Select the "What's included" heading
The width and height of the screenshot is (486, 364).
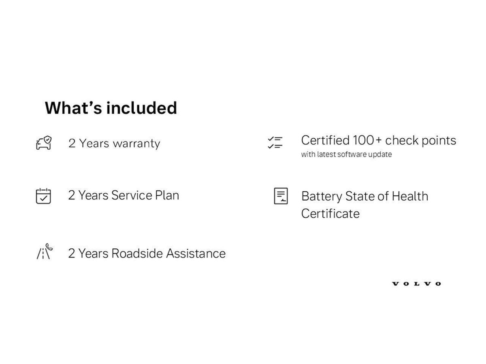pos(111,108)
